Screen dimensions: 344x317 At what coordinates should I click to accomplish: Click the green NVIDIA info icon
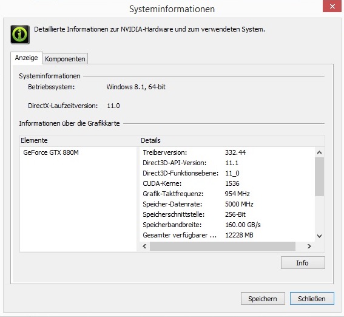click(20, 35)
